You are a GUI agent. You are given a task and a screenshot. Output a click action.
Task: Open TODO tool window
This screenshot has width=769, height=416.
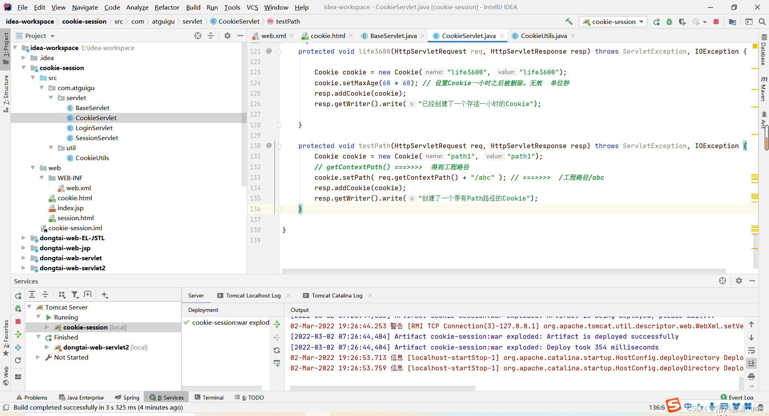click(x=249, y=398)
